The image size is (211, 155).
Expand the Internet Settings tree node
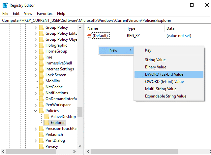click(x=36, y=69)
